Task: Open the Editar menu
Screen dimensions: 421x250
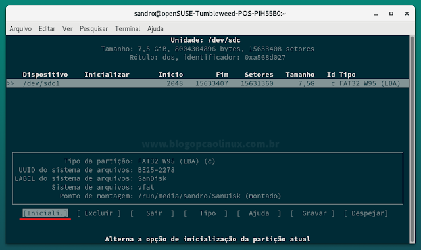Action: 47,29
